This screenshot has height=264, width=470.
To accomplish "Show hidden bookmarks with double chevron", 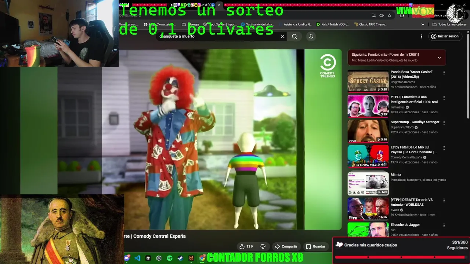I will (x=423, y=25).
